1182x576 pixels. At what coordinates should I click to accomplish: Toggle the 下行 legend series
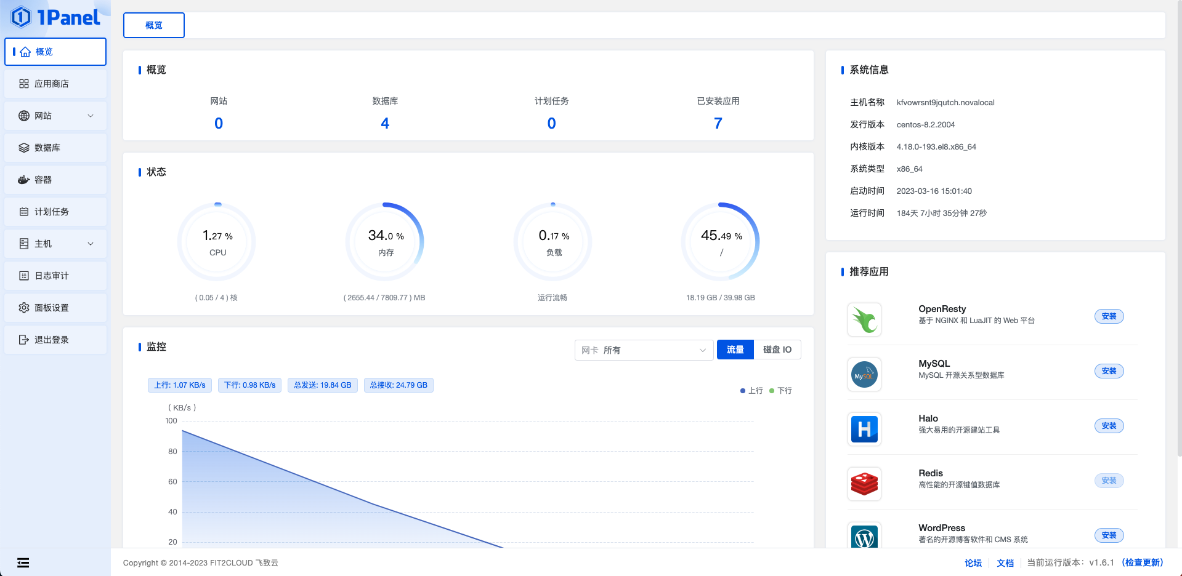[781, 391]
